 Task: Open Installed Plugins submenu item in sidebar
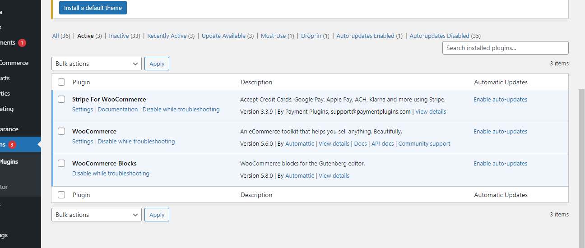coord(9,161)
